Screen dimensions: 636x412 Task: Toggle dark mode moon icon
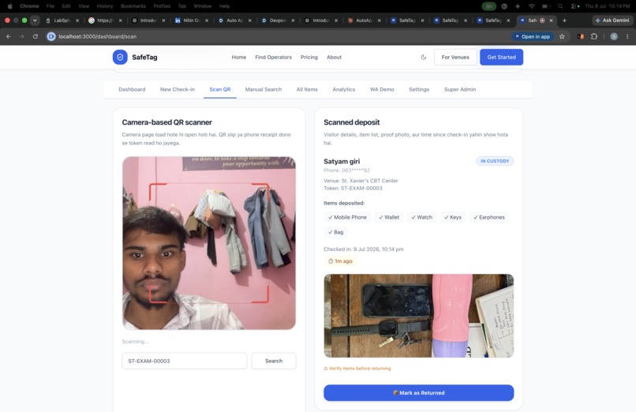pyautogui.click(x=424, y=57)
